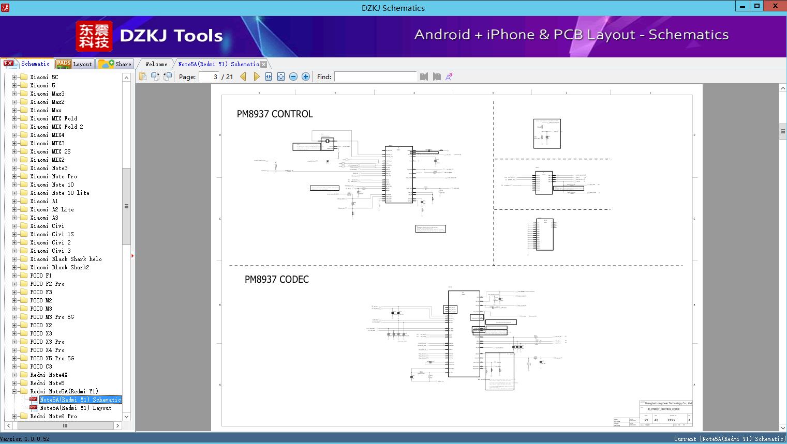Select Xiaomi MIX4 tree item
The image size is (787, 444).
coord(47,135)
